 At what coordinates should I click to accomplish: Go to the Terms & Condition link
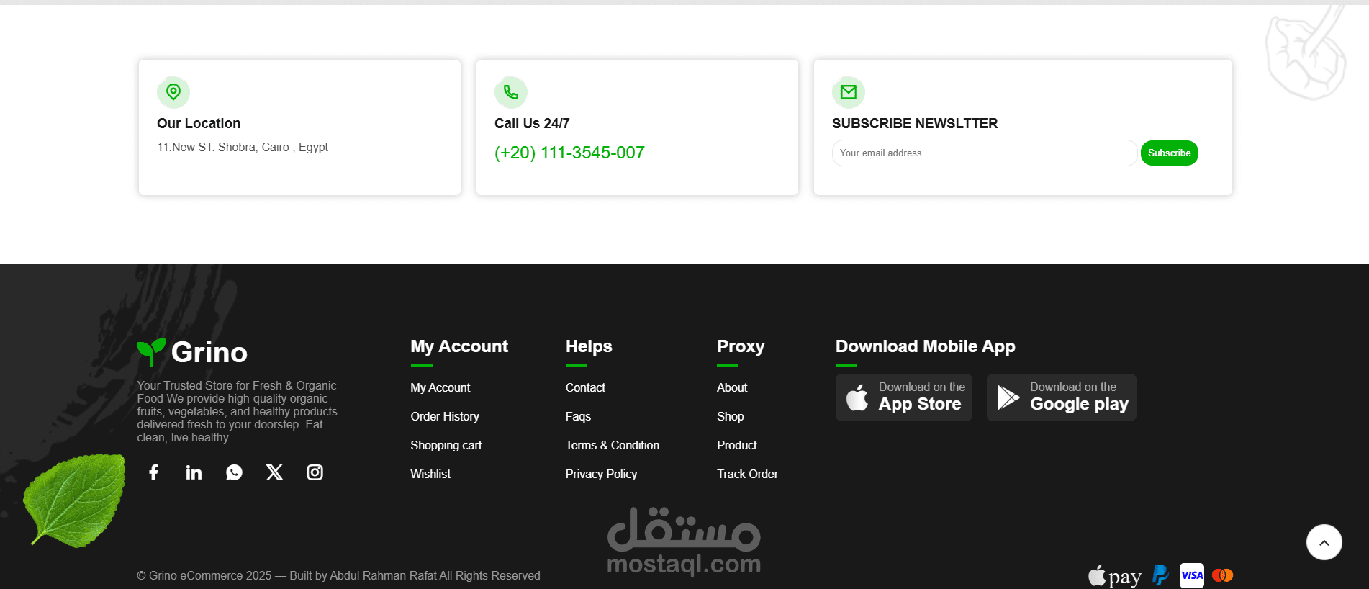click(613, 445)
